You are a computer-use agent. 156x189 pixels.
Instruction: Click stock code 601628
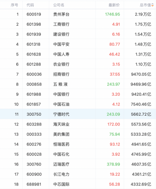point(34,54)
